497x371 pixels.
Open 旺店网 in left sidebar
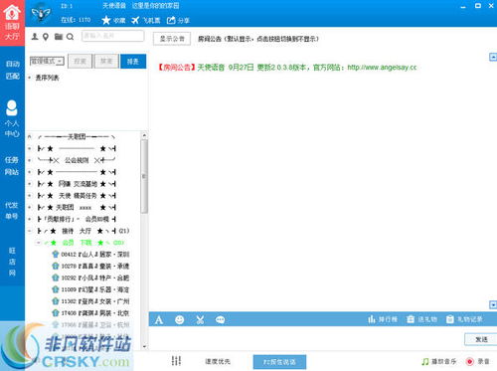(12, 262)
